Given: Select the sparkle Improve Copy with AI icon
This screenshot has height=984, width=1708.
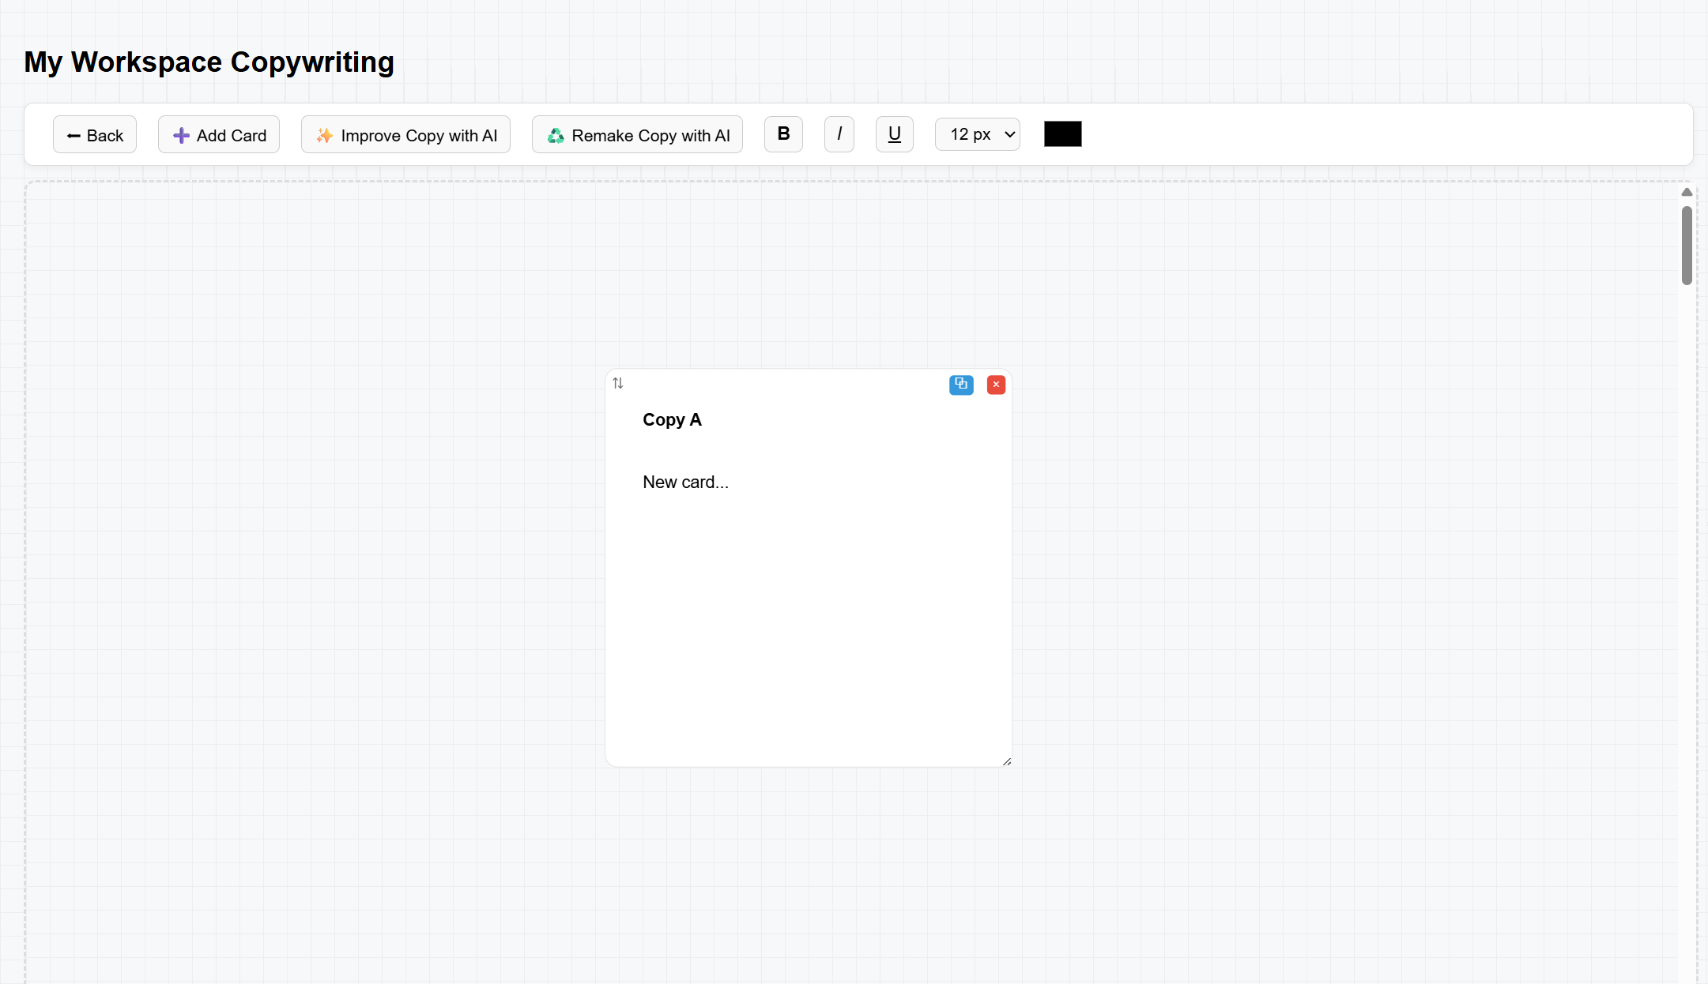Looking at the screenshot, I should pos(323,134).
